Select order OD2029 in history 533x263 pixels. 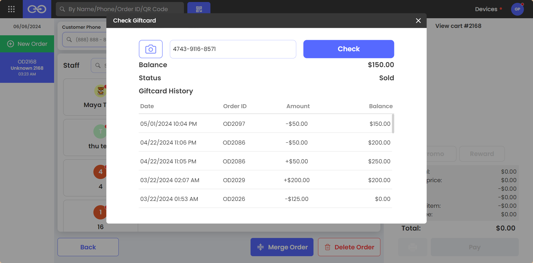pos(265,180)
